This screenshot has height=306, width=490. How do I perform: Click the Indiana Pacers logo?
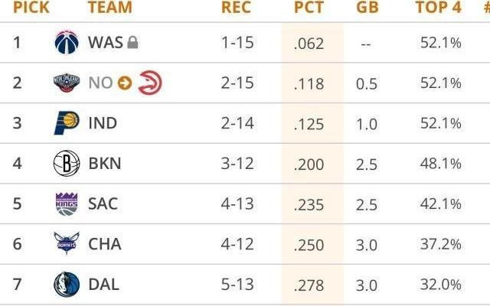pyautogui.click(x=67, y=123)
